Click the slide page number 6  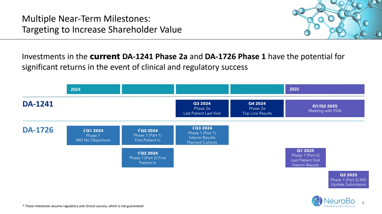point(363,203)
